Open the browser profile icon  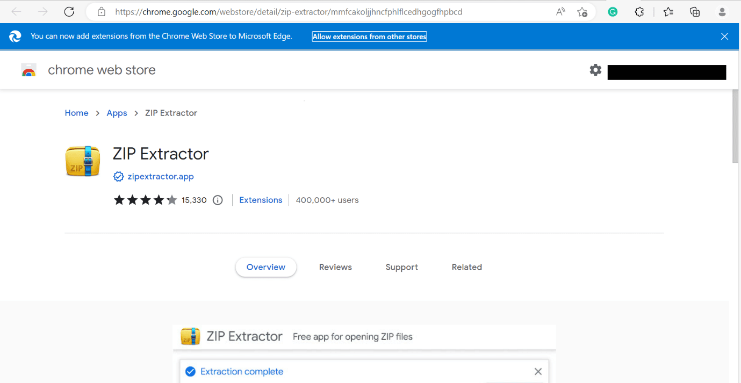723,12
